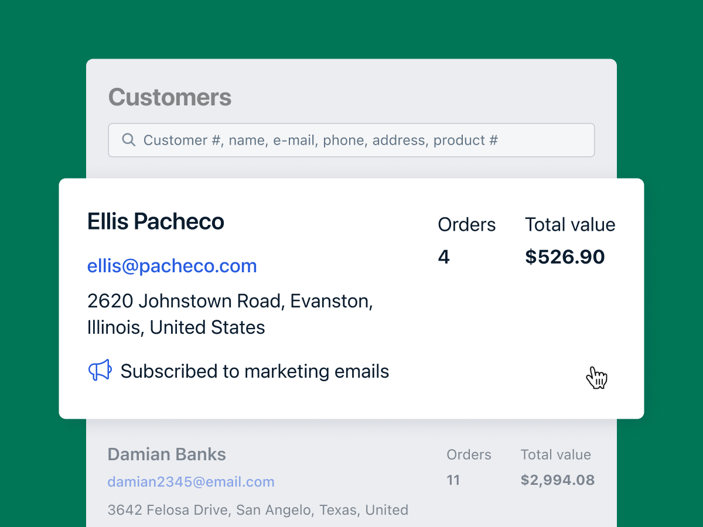
Task: Click the Total value label for Ellis Pacheco
Action: tap(570, 225)
